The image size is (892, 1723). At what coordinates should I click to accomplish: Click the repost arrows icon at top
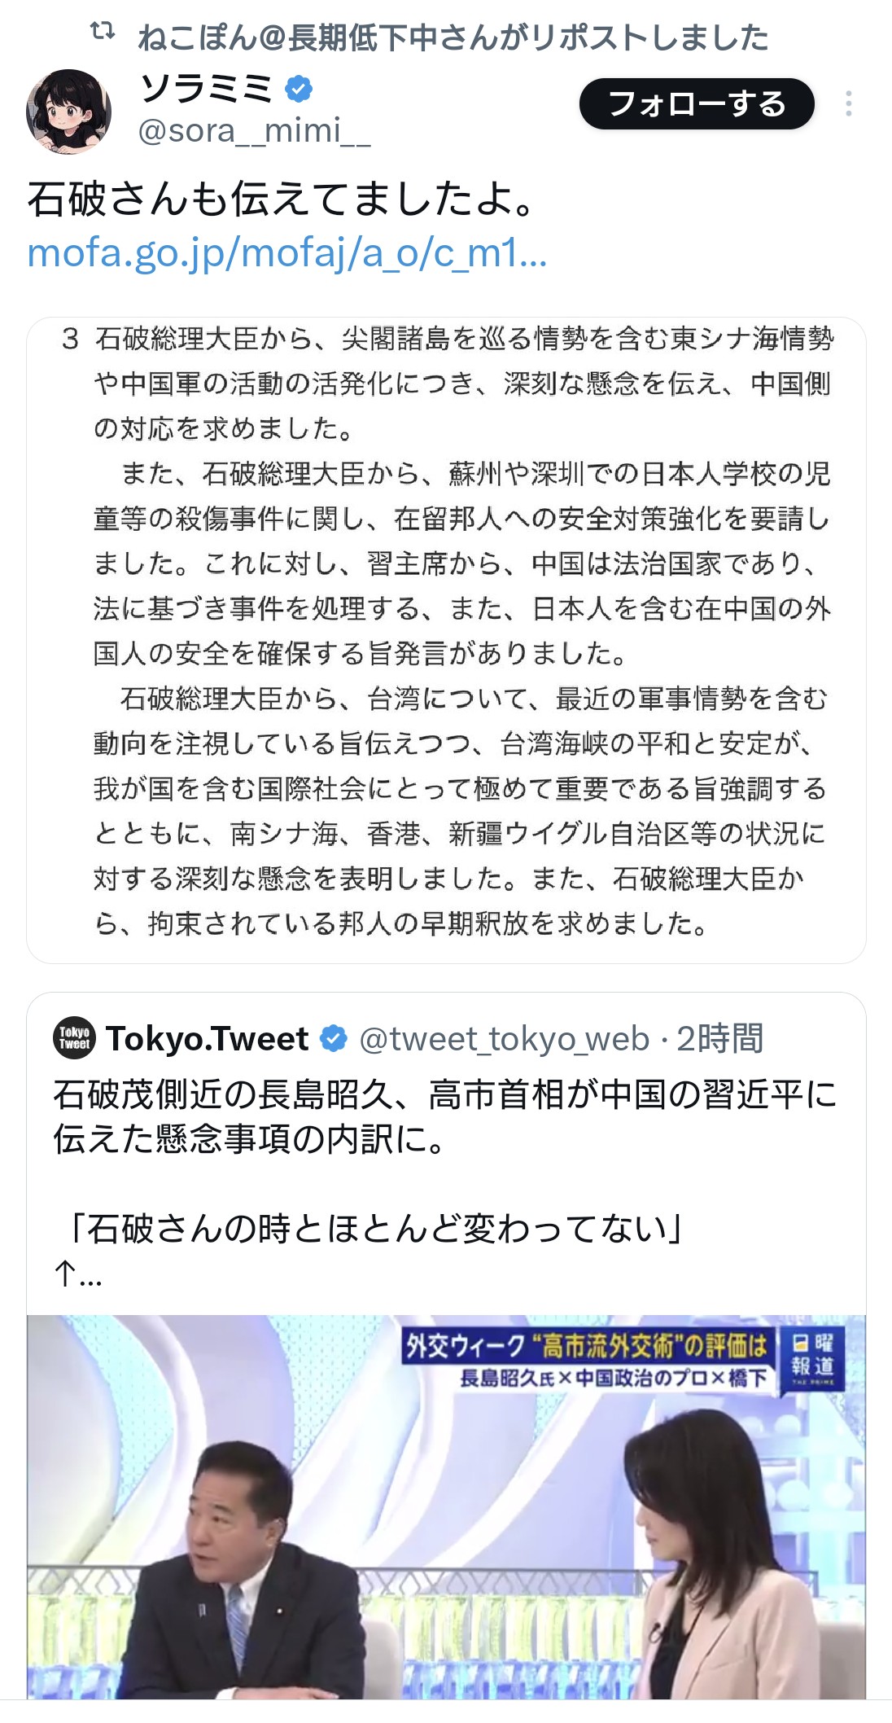coord(103,33)
